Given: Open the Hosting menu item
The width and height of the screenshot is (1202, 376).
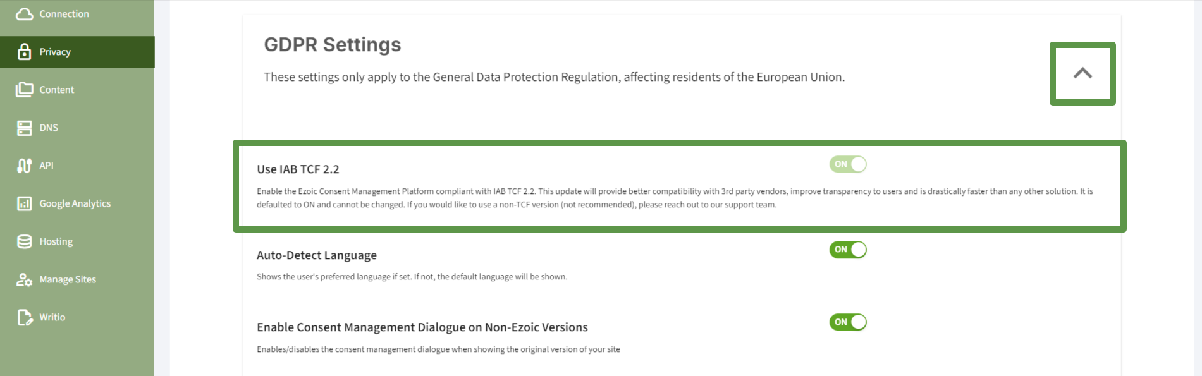Looking at the screenshot, I should pyautogui.click(x=56, y=241).
